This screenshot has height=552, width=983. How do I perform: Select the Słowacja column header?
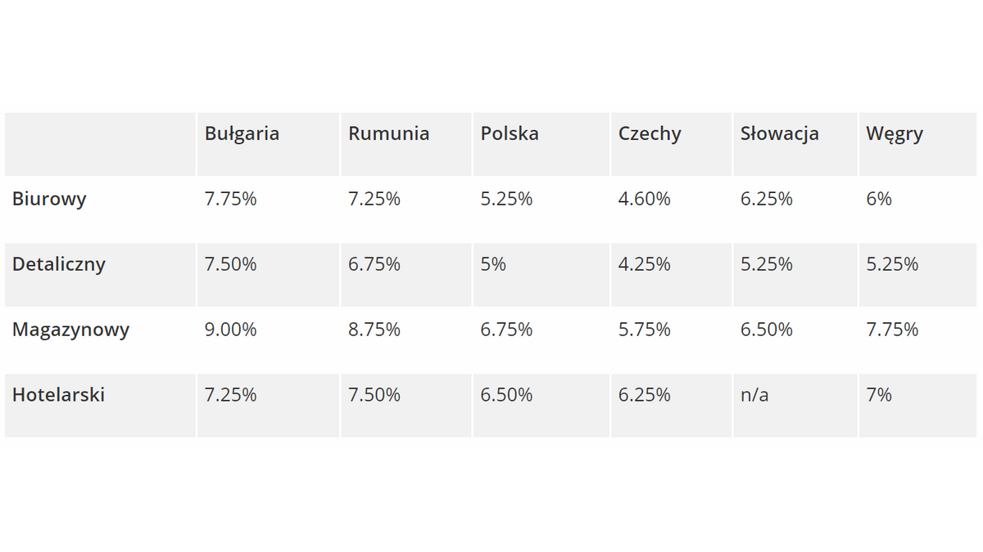(779, 134)
